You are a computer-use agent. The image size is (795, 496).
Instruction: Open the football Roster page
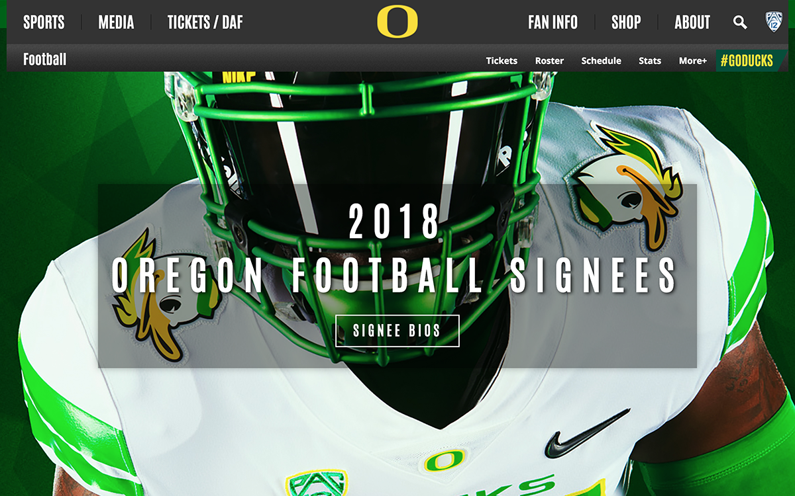tap(549, 61)
